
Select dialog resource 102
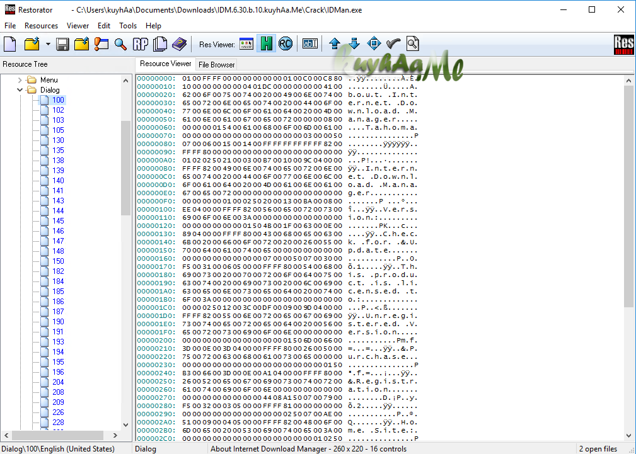coord(58,110)
